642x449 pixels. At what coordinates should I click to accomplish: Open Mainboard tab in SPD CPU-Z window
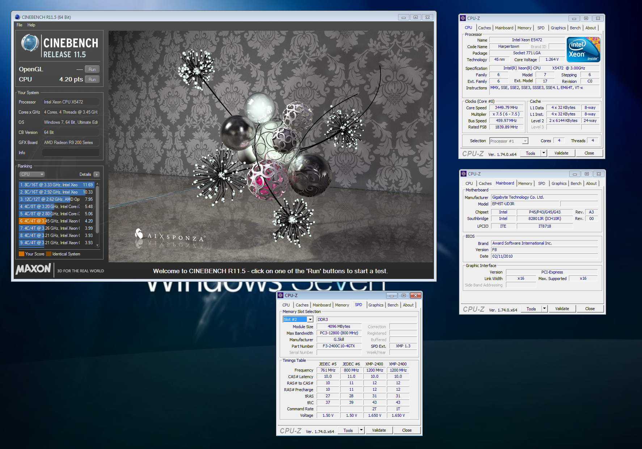tap(322, 305)
